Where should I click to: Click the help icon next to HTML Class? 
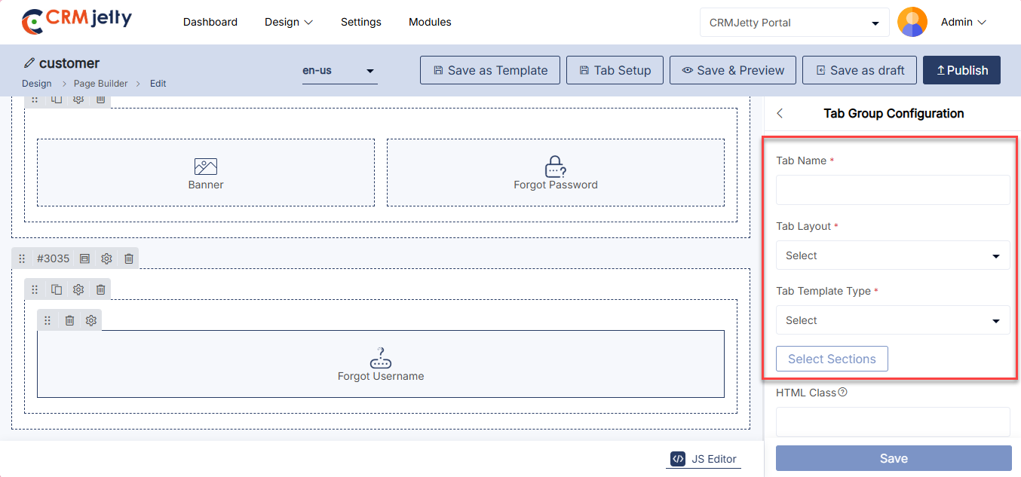click(842, 392)
